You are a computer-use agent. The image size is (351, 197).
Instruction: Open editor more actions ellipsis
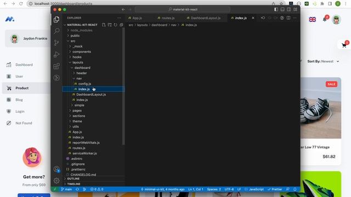(295, 18)
